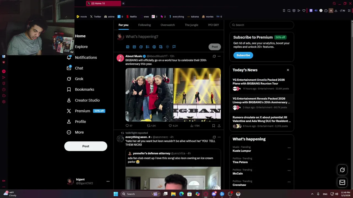Open Premium 50% off link in sidebar

[x=85, y=111]
